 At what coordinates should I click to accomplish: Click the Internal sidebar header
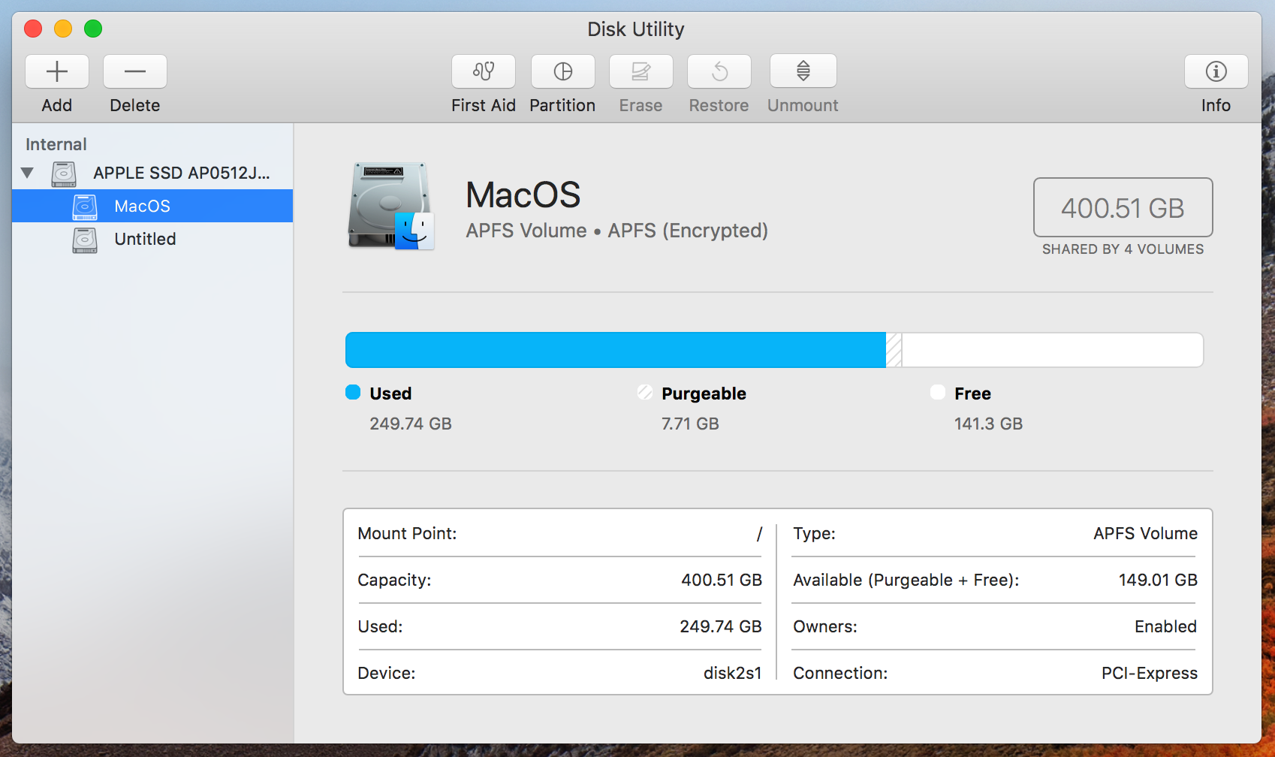coord(56,144)
